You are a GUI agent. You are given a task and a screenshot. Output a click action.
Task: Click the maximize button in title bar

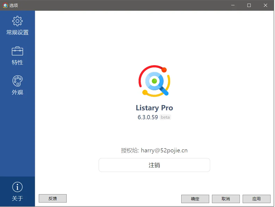click(x=249, y=5)
